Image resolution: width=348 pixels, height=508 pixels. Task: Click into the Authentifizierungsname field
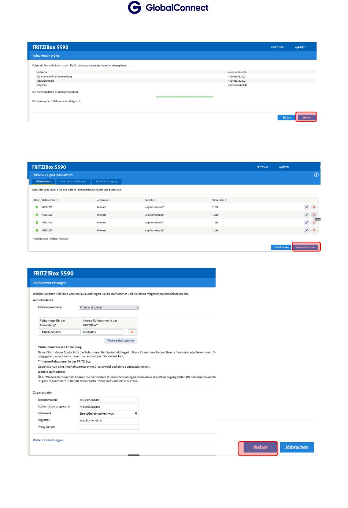tap(109, 407)
